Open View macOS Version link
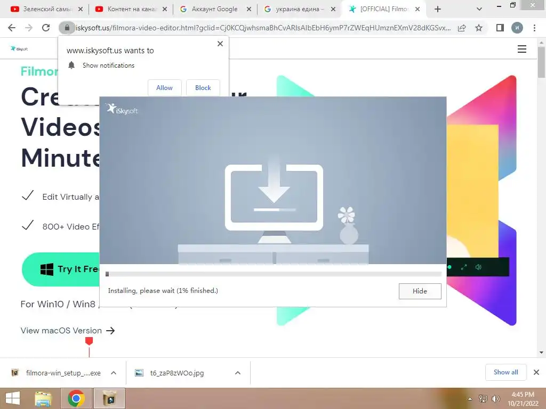 [68, 330]
